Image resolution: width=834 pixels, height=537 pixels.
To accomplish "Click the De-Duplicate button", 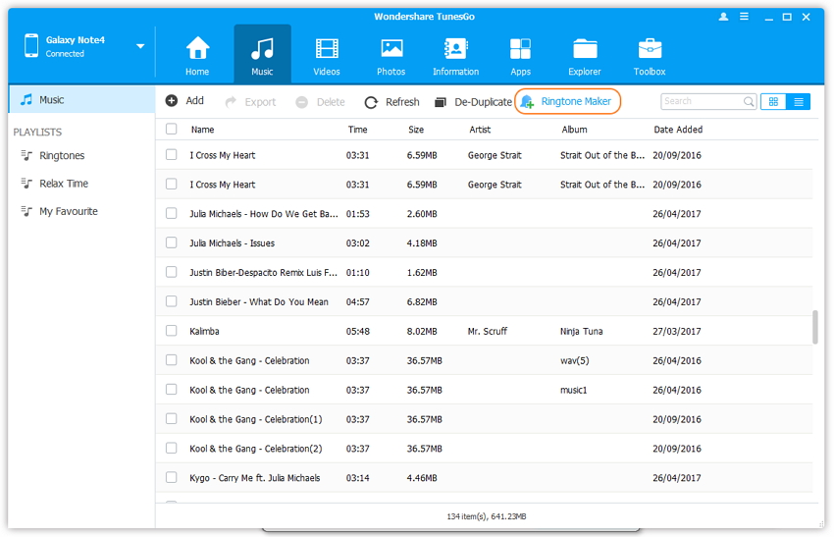I will coord(474,102).
